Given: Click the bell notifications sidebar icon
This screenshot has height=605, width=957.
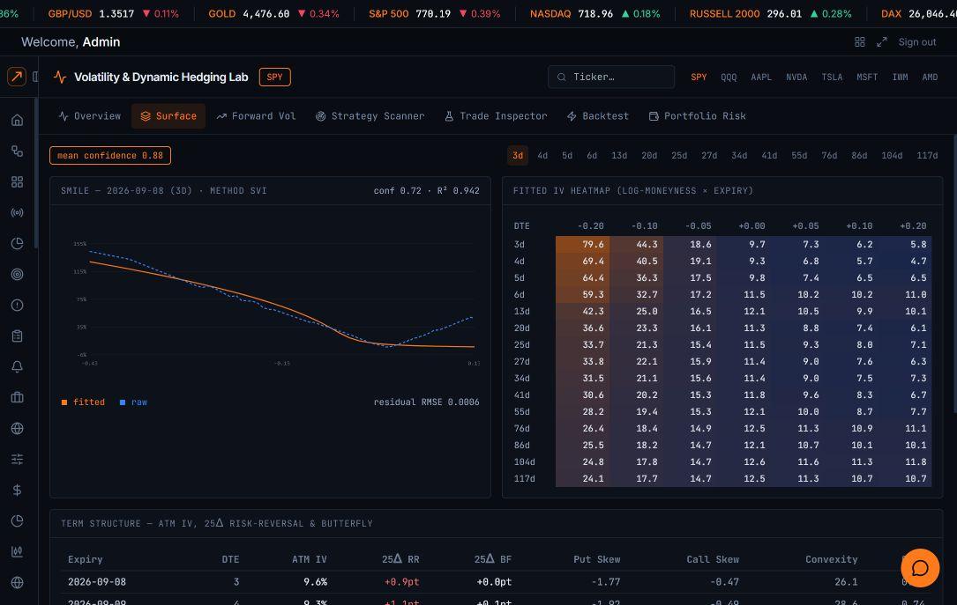Looking at the screenshot, I should pos(17,366).
